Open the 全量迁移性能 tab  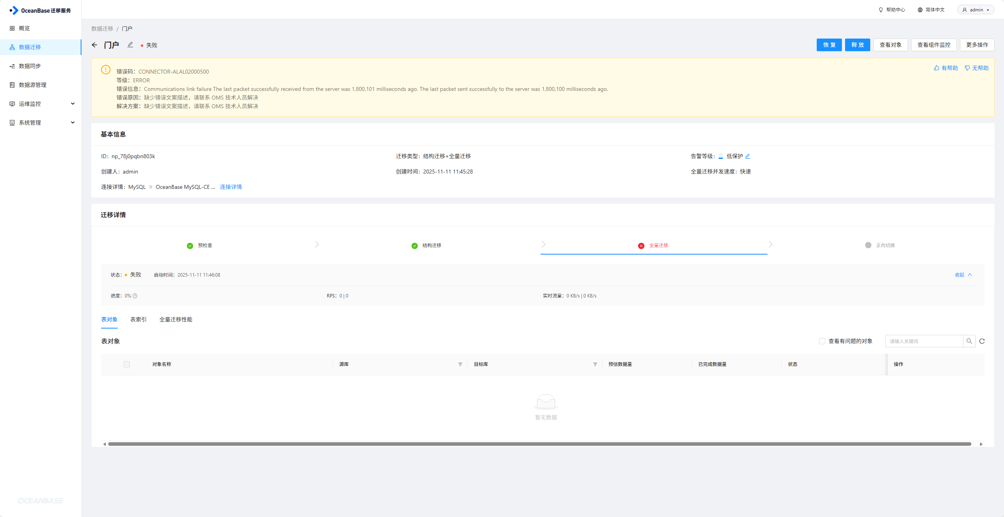[176, 319]
